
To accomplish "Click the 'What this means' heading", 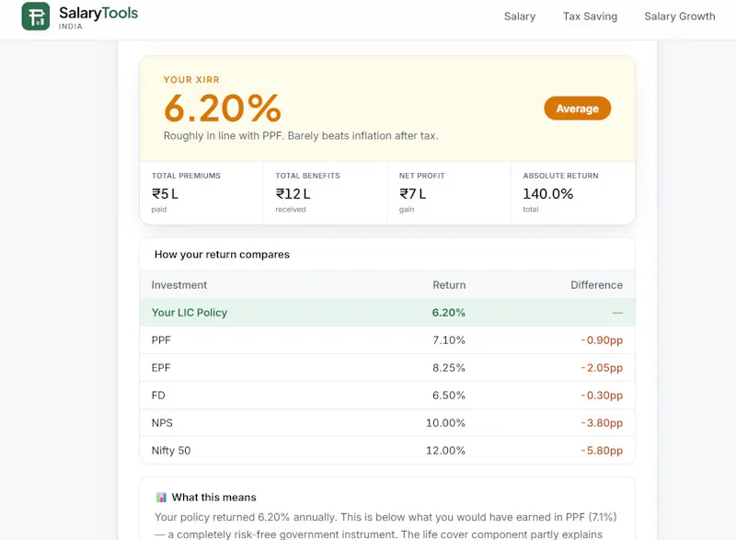I will [214, 498].
